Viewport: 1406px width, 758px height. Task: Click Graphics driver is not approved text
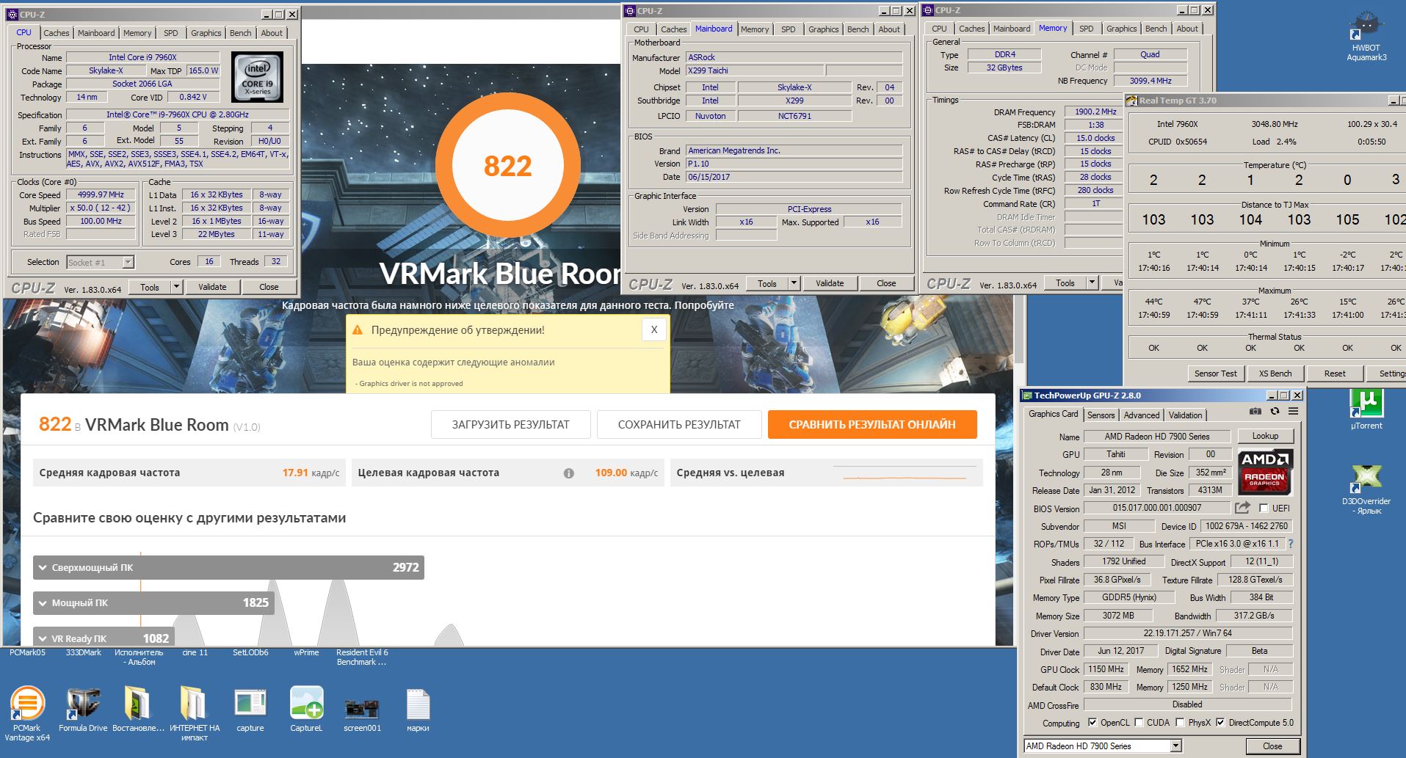click(410, 384)
